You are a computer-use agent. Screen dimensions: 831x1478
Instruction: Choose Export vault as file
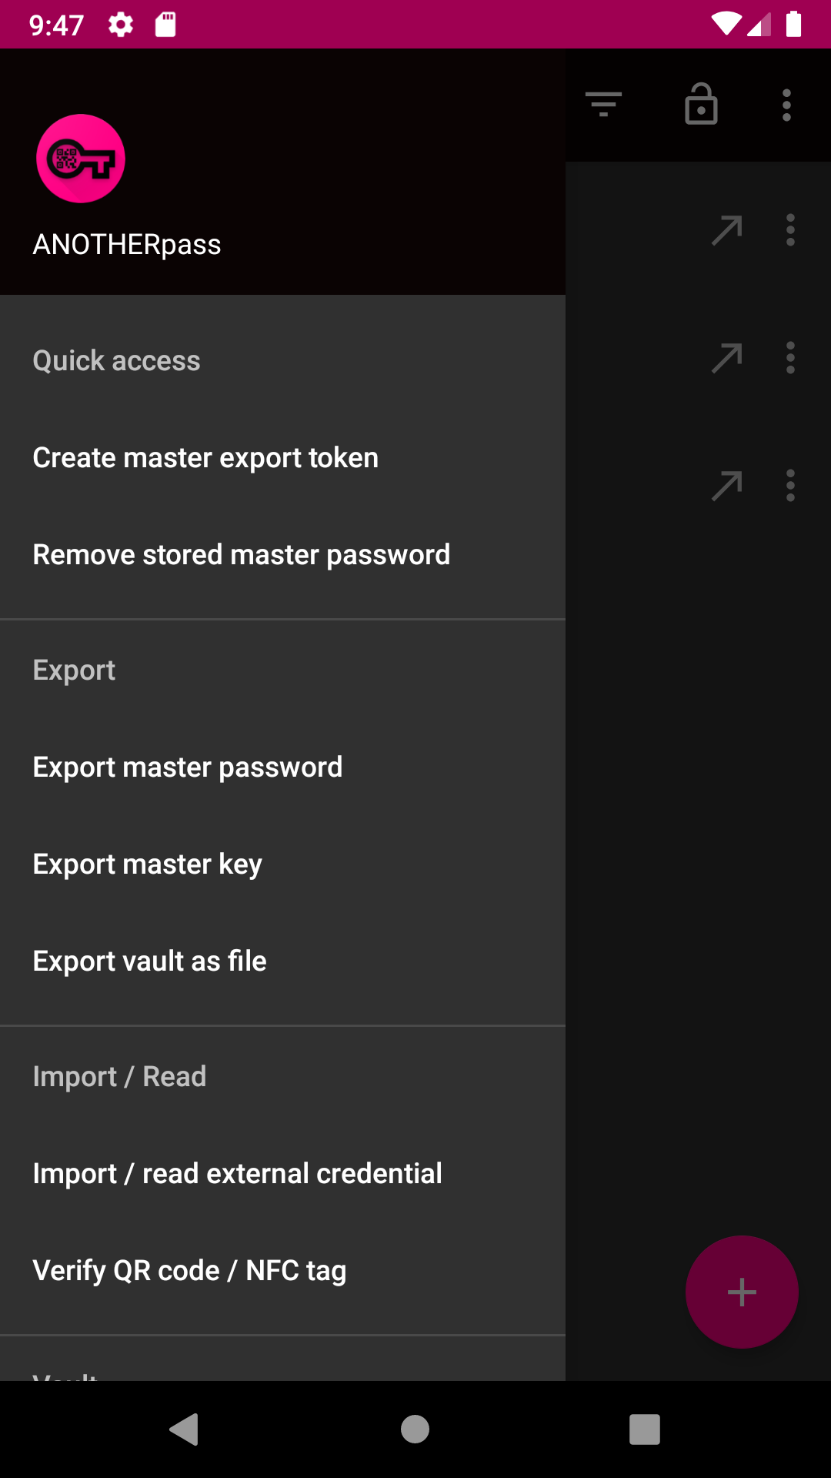pos(149,961)
